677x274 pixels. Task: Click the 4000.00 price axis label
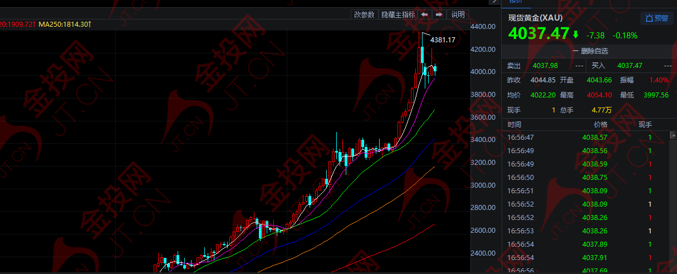coord(483,72)
